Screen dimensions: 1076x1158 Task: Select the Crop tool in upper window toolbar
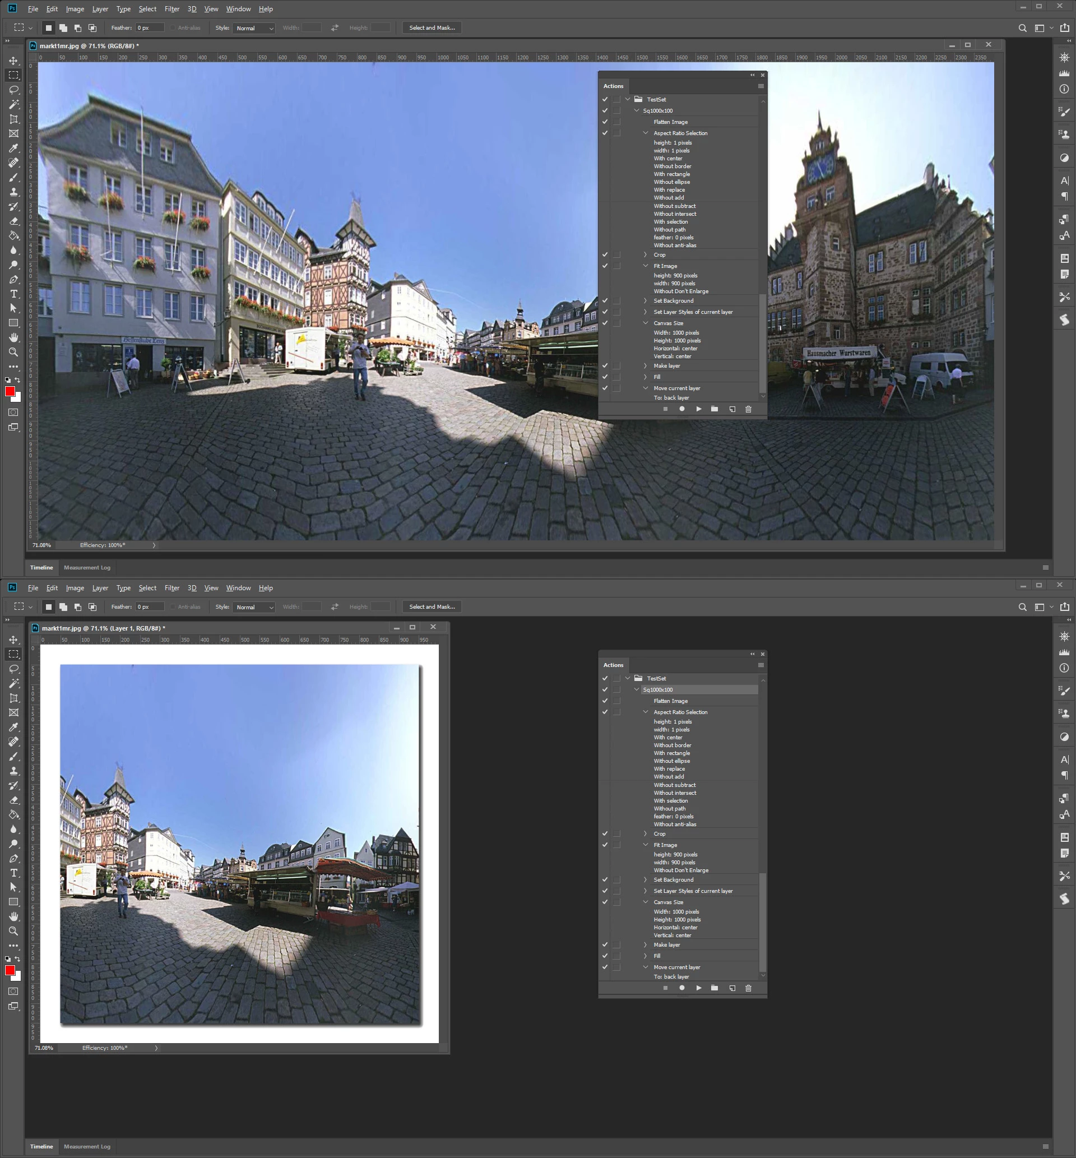point(13,119)
